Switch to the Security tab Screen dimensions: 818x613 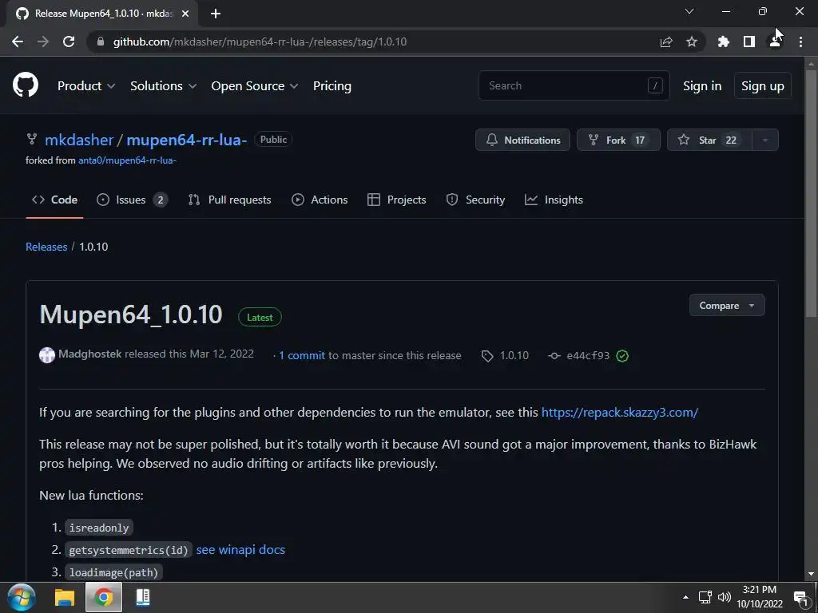point(476,200)
